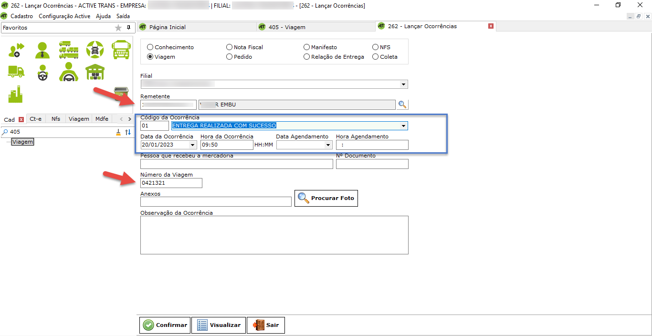
Task: Select the Conhecimento radio option
Action: [x=170, y=47]
